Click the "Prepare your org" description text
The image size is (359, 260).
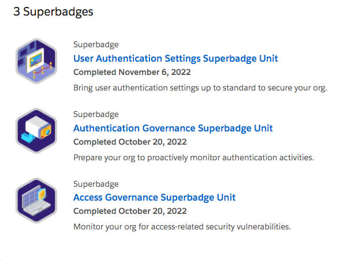click(x=193, y=157)
